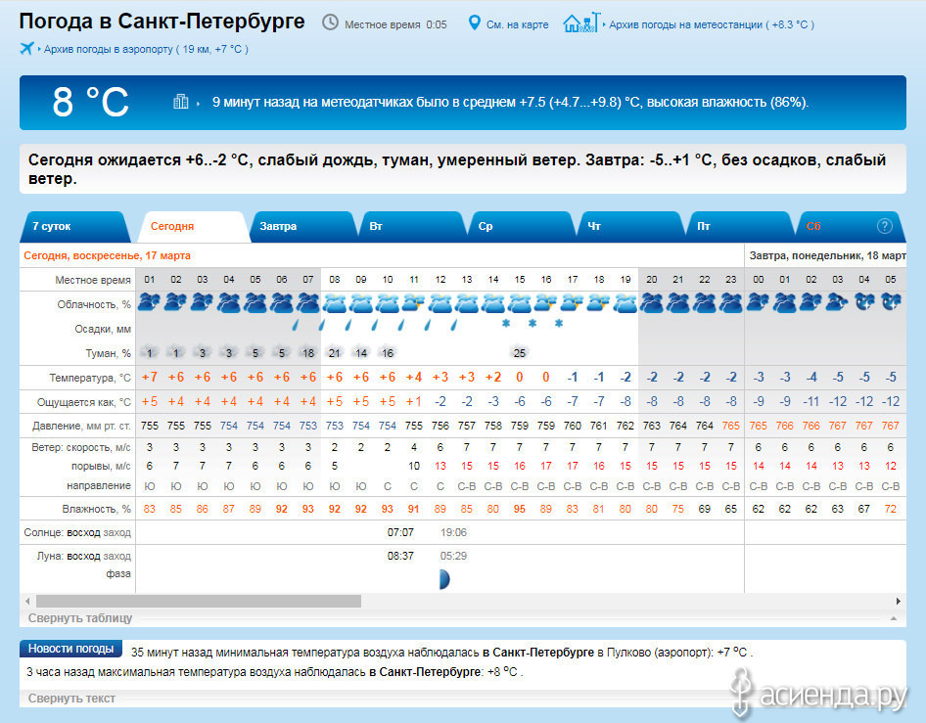
Task: Click the fog value 21 at hour 08
Action: (334, 353)
